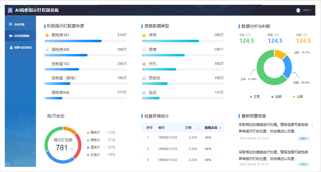Toggle the 临期 legend item

(x=276, y=97)
